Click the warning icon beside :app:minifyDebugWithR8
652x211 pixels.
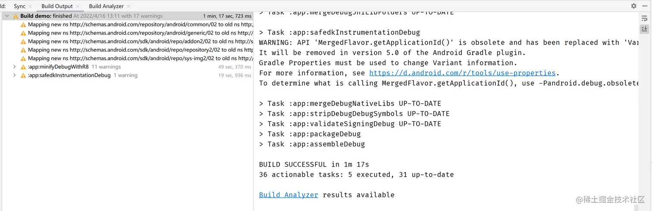click(x=23, y=67)
